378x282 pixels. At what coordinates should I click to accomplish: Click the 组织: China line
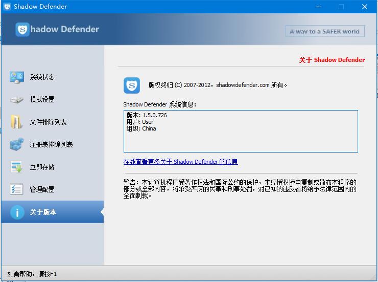141,128
